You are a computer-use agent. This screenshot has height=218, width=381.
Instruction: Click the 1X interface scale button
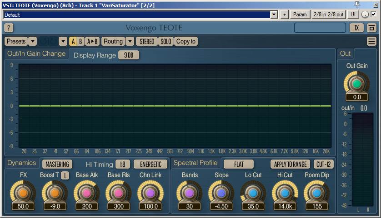click(356, 28)
